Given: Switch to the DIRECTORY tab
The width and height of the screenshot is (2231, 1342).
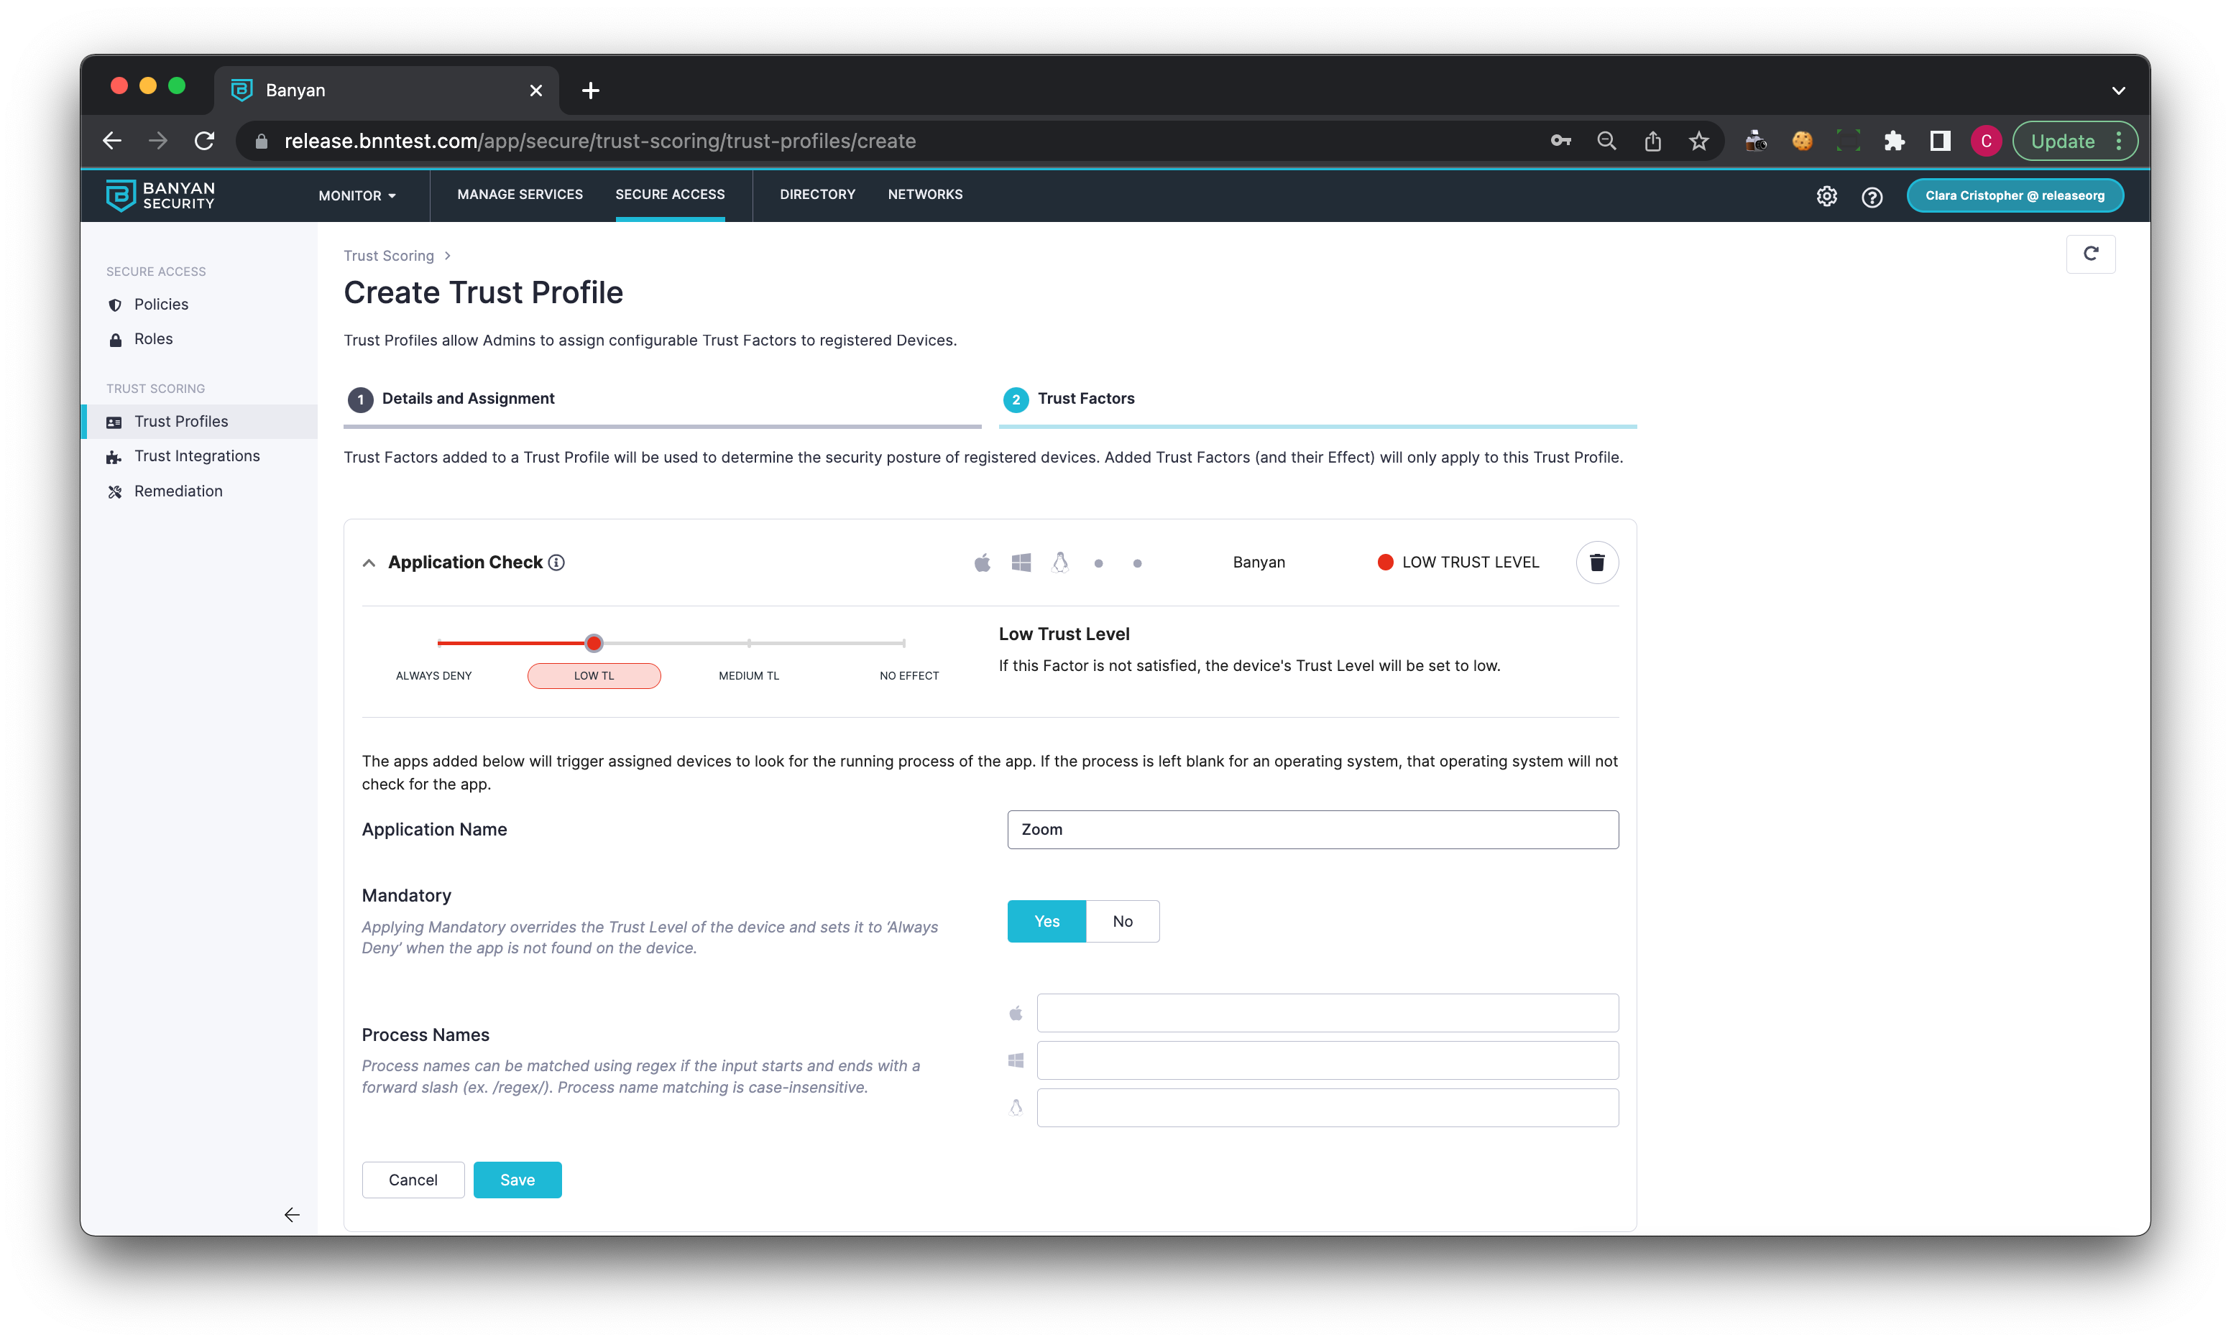Looking at the screenshot, I should point(817,195).
